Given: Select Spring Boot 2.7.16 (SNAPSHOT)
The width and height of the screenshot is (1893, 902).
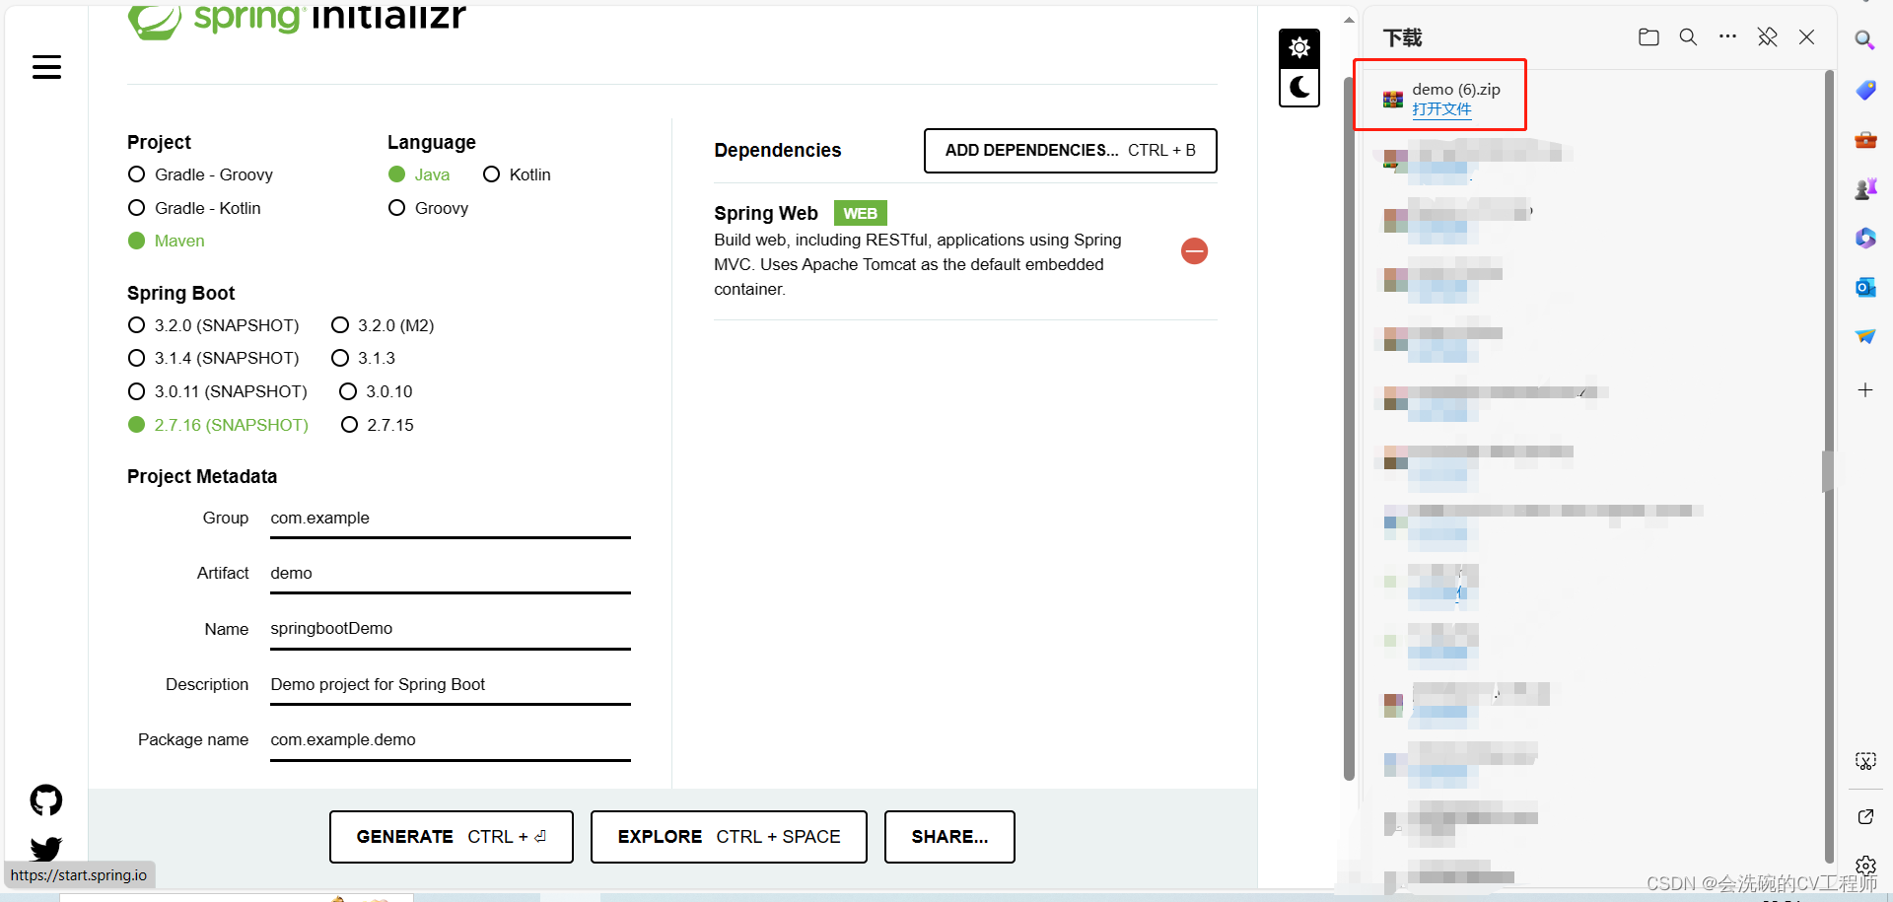Looking at the screenshot, I should pyautogui.click(x=218, y=425).
